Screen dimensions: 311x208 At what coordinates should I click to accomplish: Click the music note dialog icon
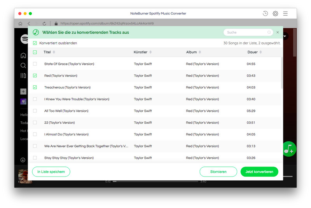tap(36, 32)
